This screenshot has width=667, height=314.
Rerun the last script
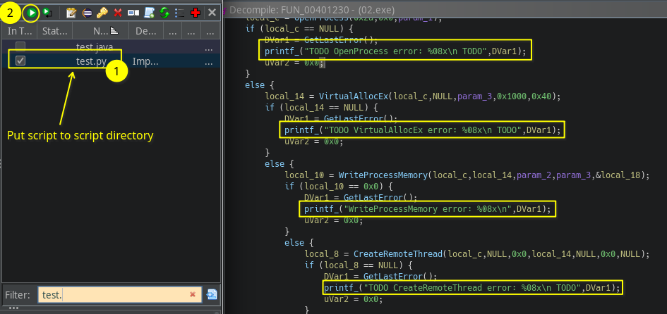pyautogui.click(x=48, y=13)
